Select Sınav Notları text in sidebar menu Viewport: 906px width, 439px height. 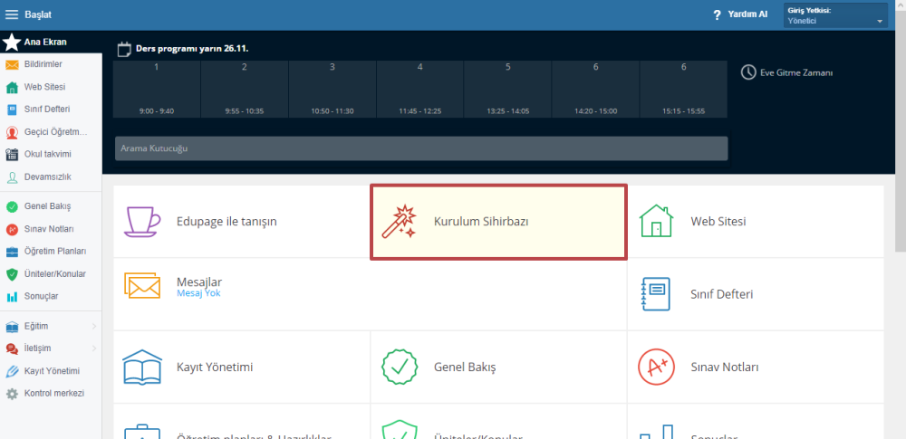pos(49,229)
